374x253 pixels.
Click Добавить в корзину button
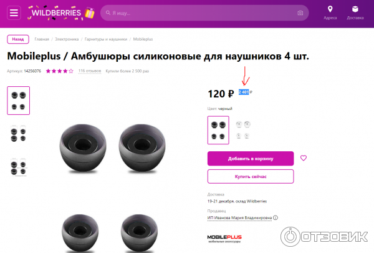(x=251, y=158)
